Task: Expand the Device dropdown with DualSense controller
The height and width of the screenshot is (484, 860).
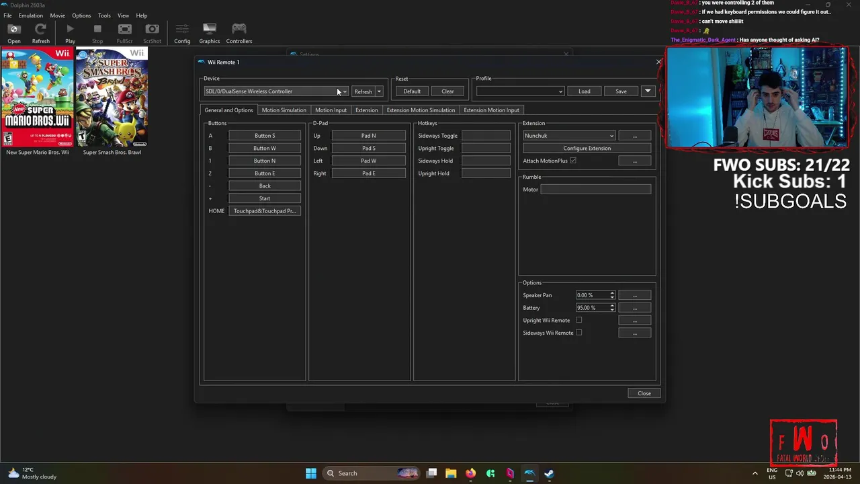Action: [x=276, y=91]
